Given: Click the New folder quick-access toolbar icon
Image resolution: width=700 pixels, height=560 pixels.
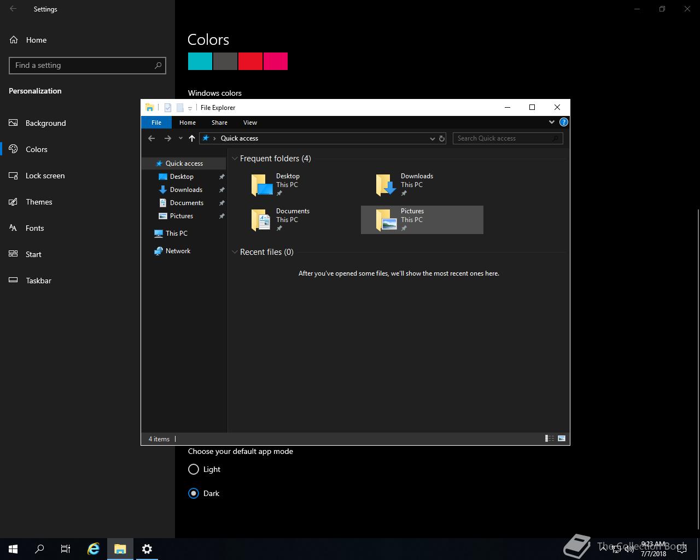Looking at the screenshot, I should 179,108.
